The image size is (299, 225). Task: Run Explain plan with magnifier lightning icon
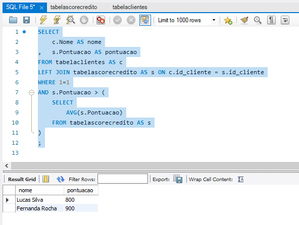tap(70, 20)
